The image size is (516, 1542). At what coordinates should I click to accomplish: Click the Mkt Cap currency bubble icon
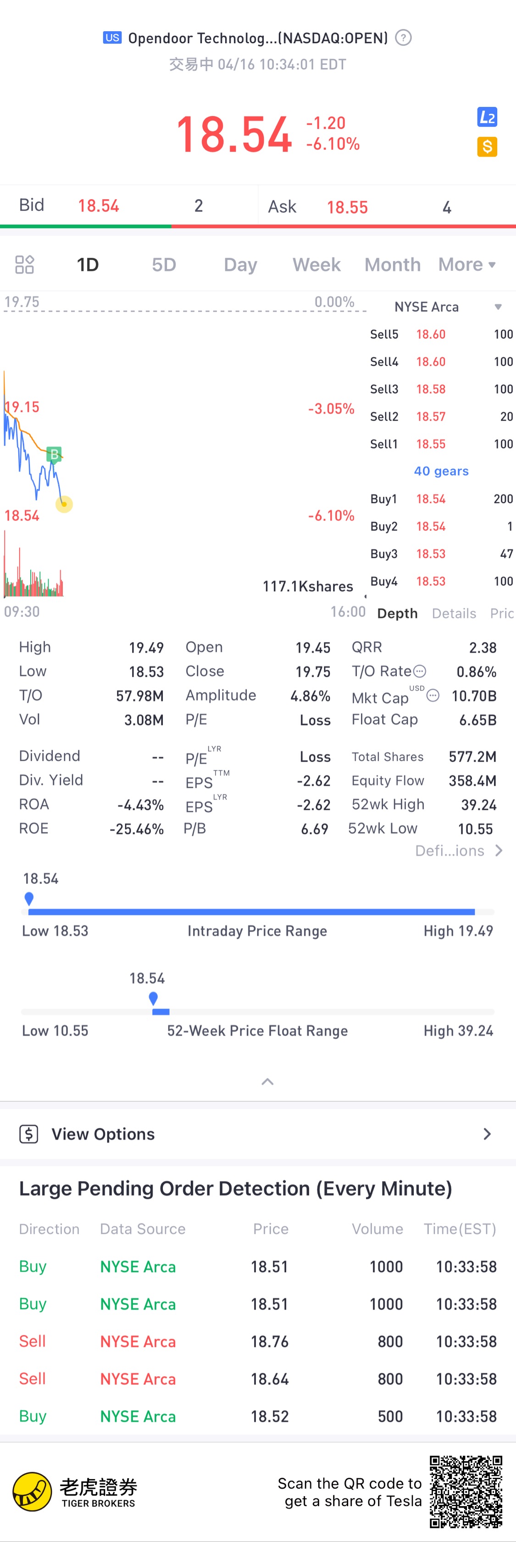[433, 695]
